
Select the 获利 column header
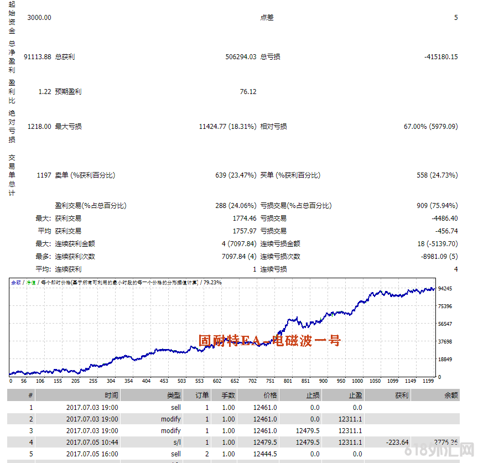[x=402, y=395]
